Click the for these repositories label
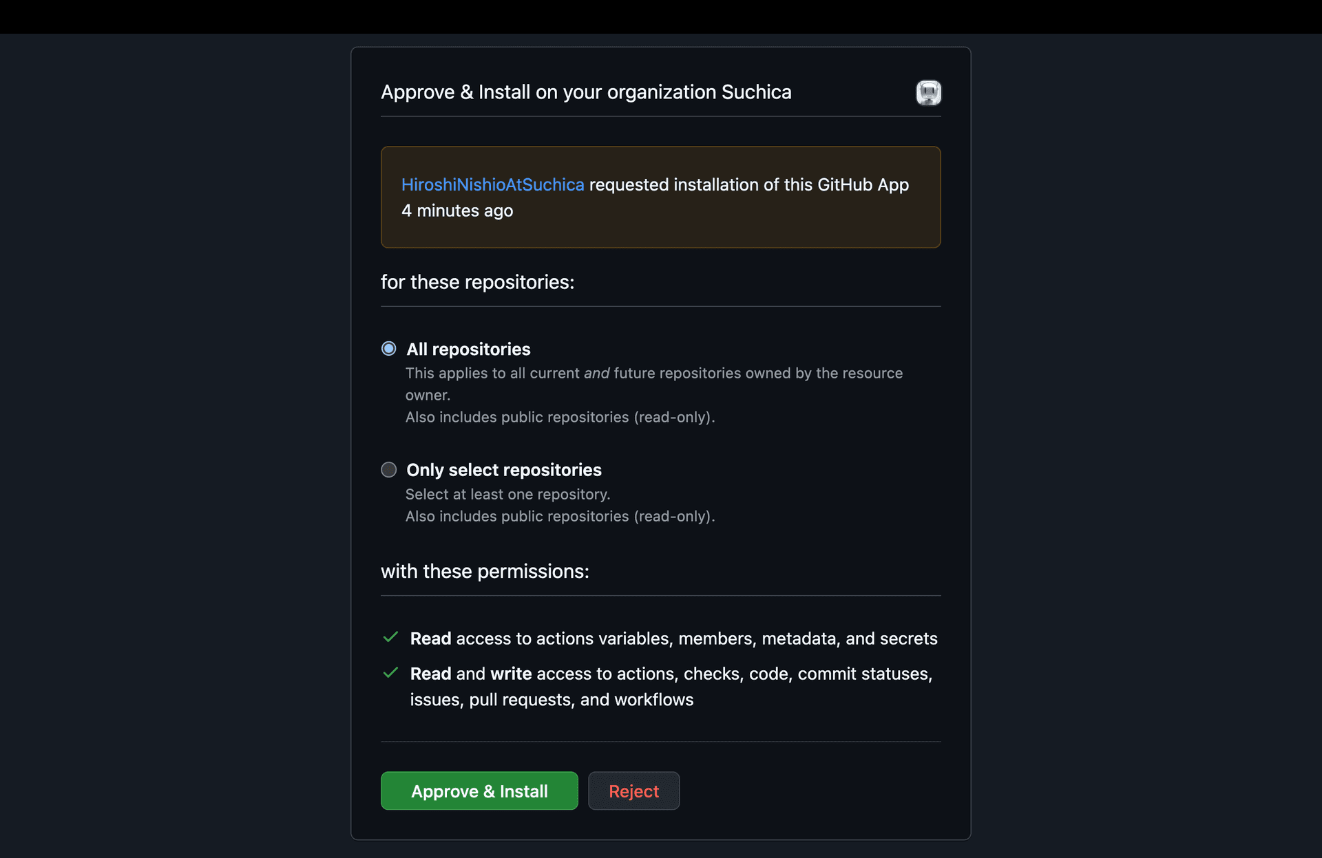1322x858 pixels. coord(477,281)
